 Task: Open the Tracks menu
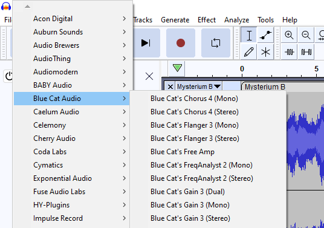(143, 20)
